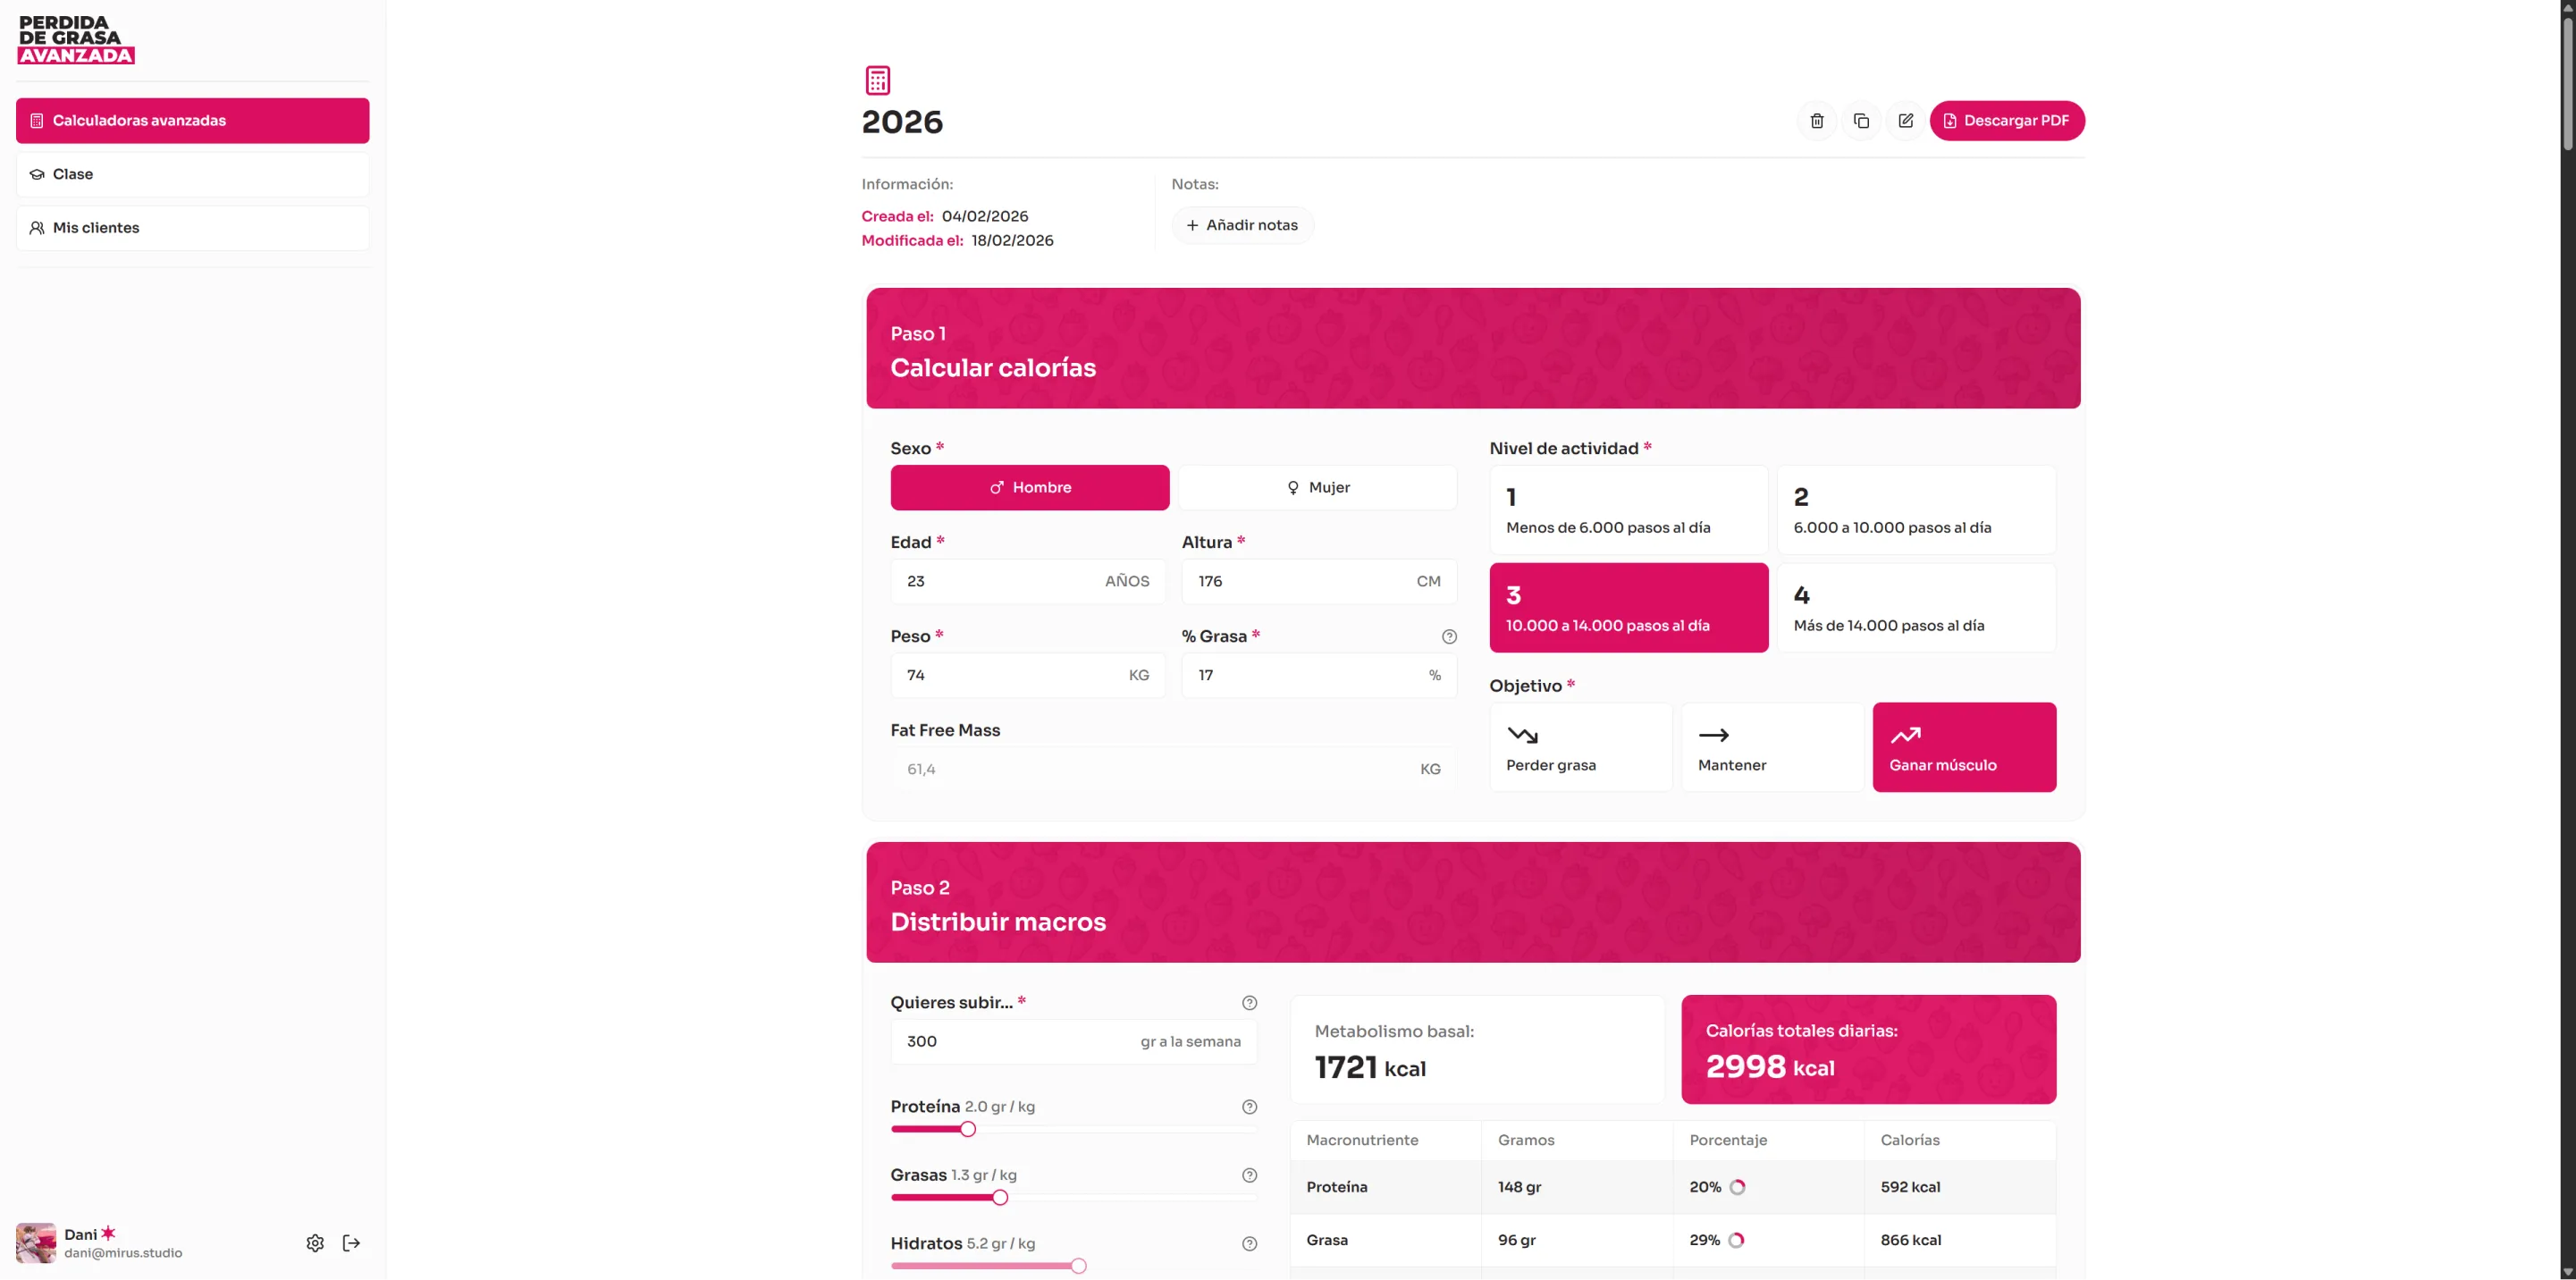The height and width of the screenshot is (1280, 2576).
Task: Open Mis clientes in sidebar
Action: point(192,228)
